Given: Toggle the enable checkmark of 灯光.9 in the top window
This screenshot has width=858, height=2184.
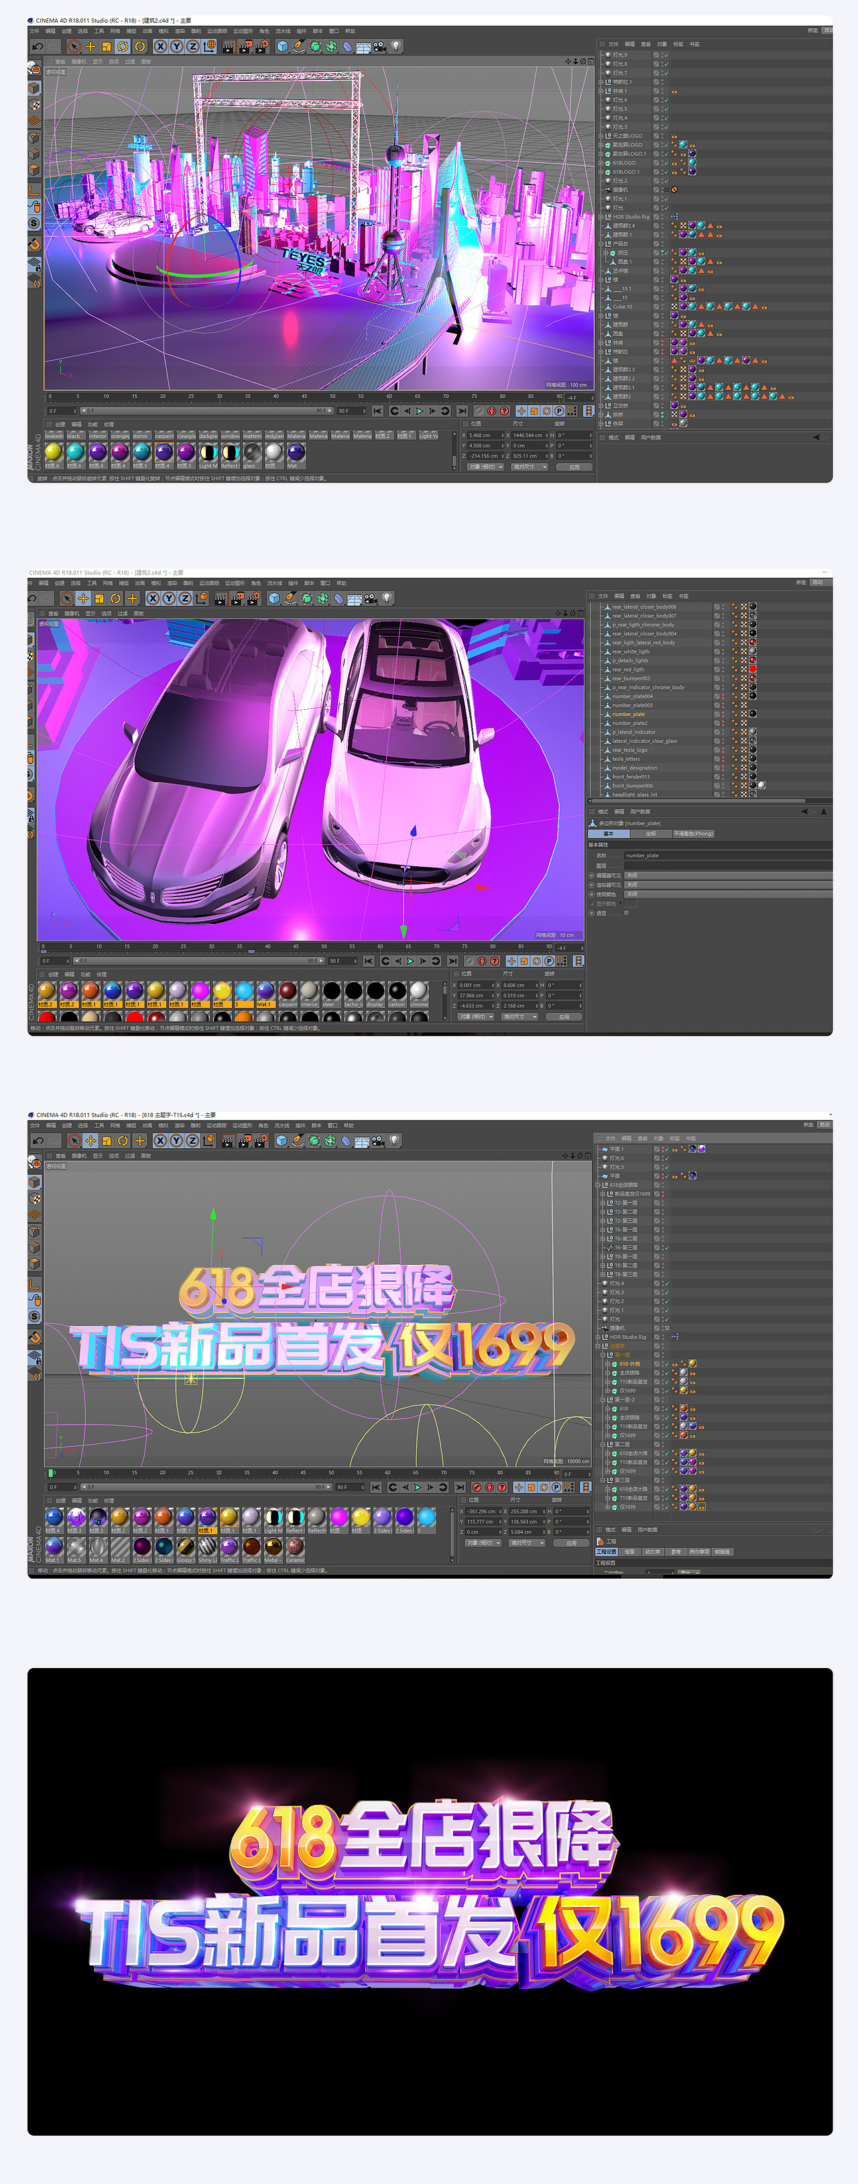Looking at the screenshot, I should tap(666, 55).
